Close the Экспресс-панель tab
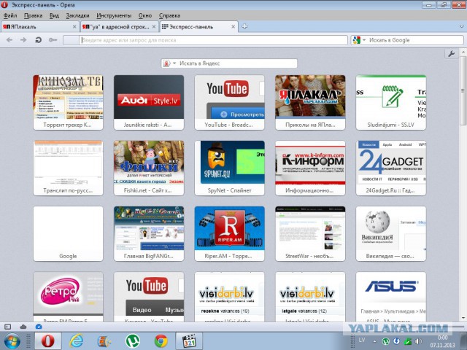467x350 pixels. coord(233,27)
